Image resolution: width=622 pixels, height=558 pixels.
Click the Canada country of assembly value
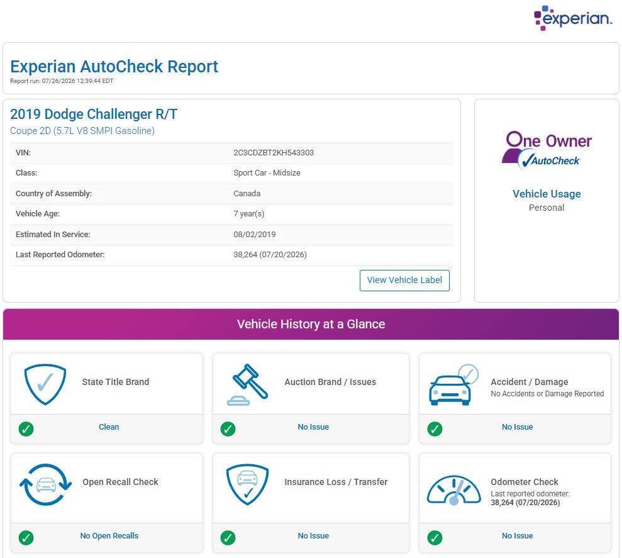tap(247, 194)
